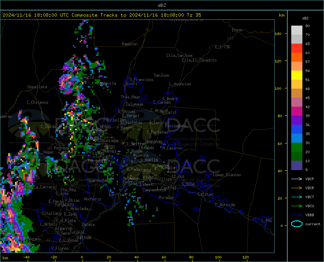Click the 'JUNIN' city label
This screenshot has width=324, height=262.
pyautogui.click(x=145, y=171)
